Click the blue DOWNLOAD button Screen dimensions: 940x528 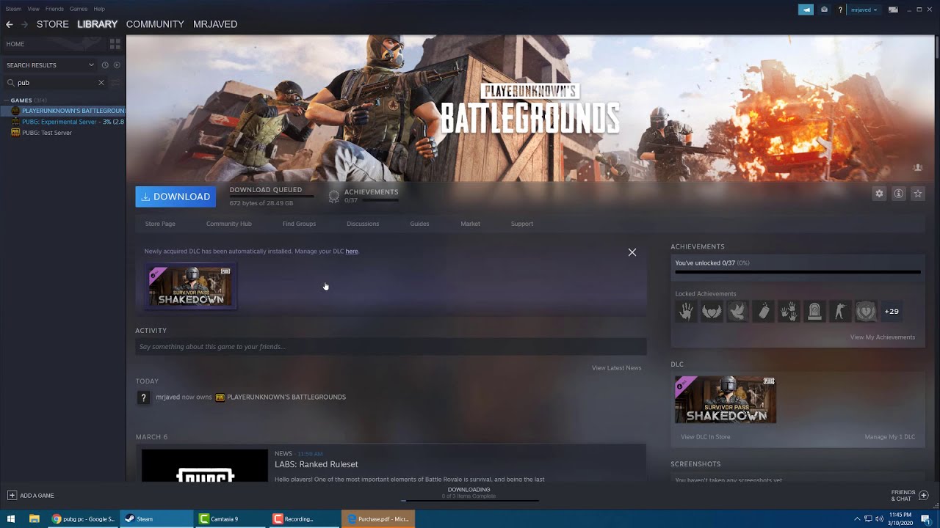tap(176, 197)
